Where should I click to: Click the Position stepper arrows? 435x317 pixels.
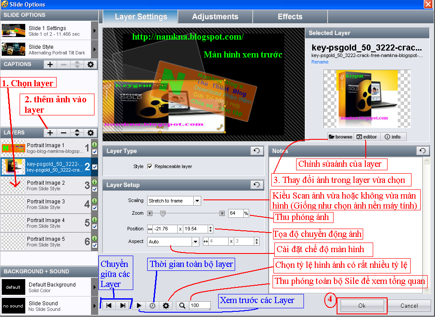[x=211, y=229]
